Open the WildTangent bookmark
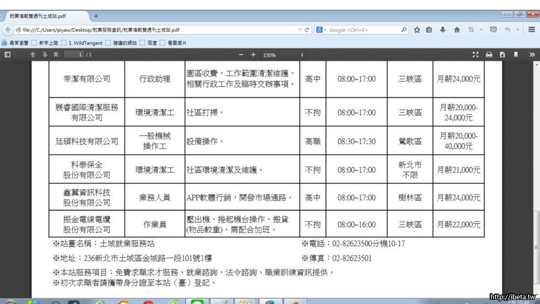This screenshot has height=304, width=540. (82, 43)
